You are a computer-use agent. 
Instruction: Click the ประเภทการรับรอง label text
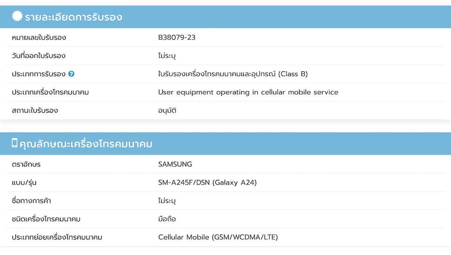pyautogui.click(x=39, y=74)
